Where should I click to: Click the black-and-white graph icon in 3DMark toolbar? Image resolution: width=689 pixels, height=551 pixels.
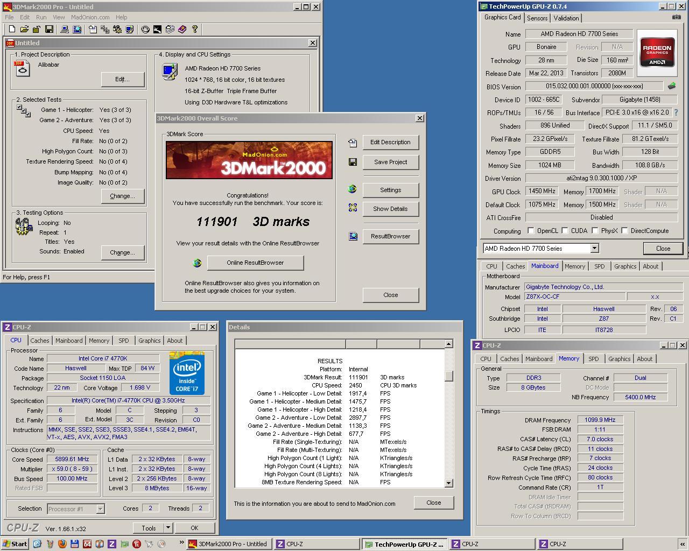[157, 30]
